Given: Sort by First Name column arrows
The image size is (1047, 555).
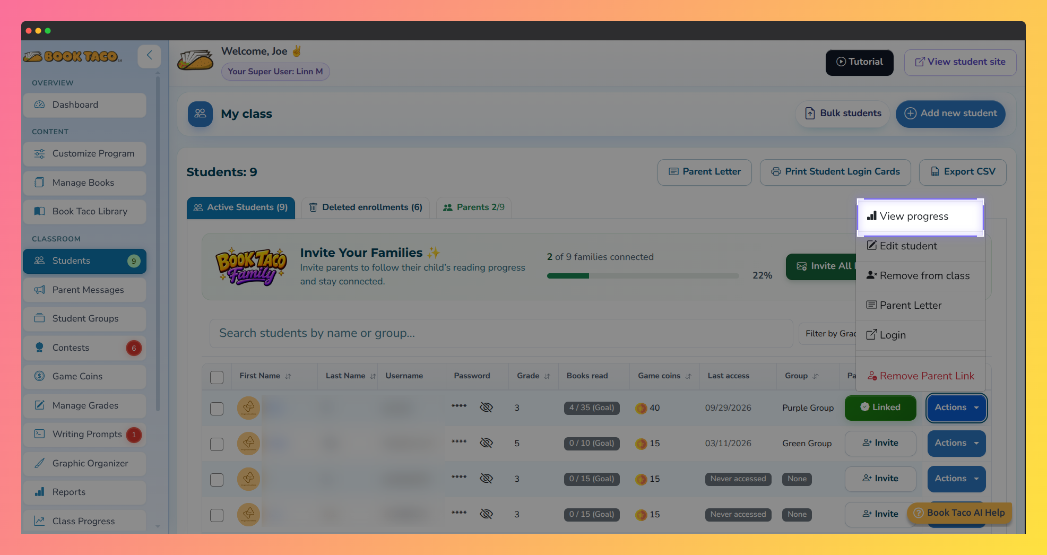Looking at the screenshot, I should tap(288, 376).
